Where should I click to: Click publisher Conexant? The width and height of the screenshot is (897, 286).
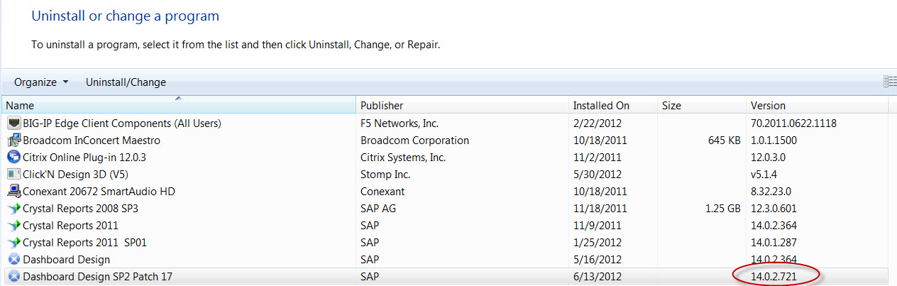383,192
